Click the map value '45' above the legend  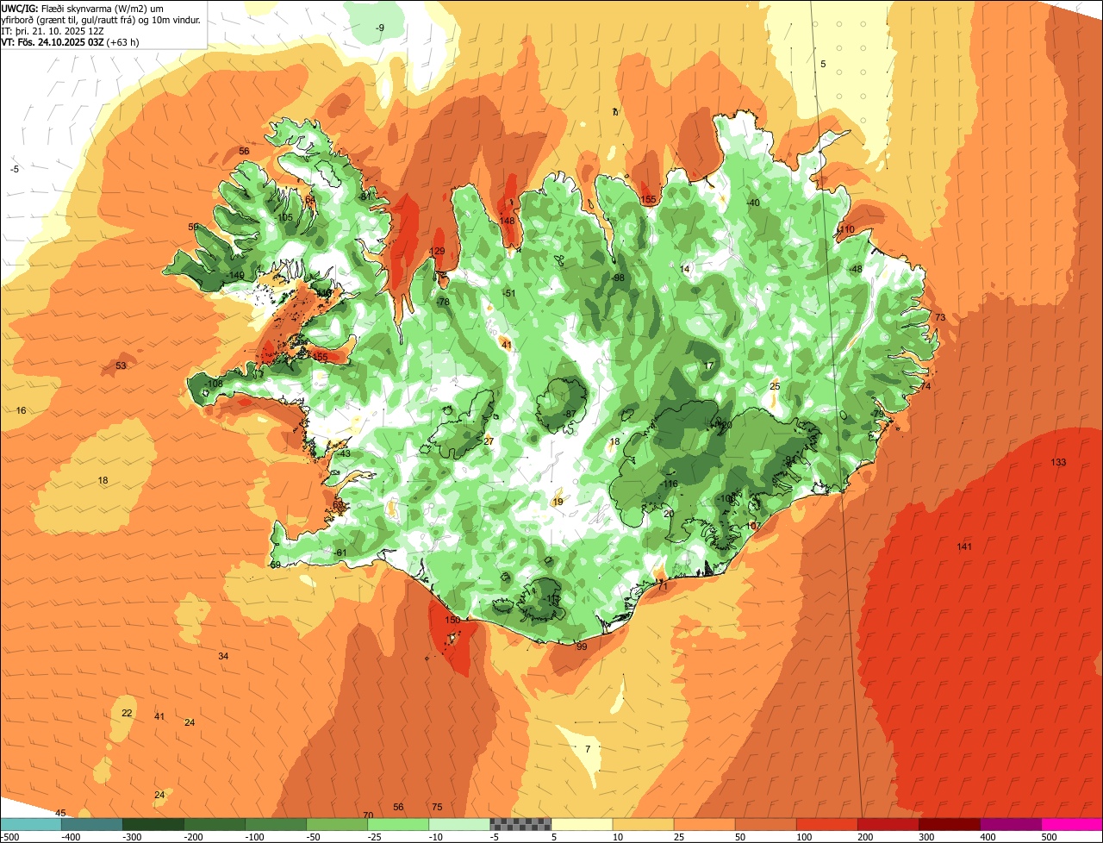[x=60, y=814]
